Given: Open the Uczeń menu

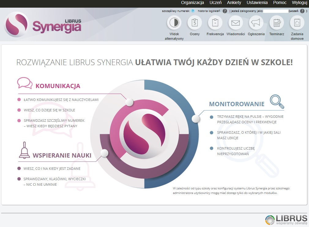Looking at the screenshot, I should point(215,2).
